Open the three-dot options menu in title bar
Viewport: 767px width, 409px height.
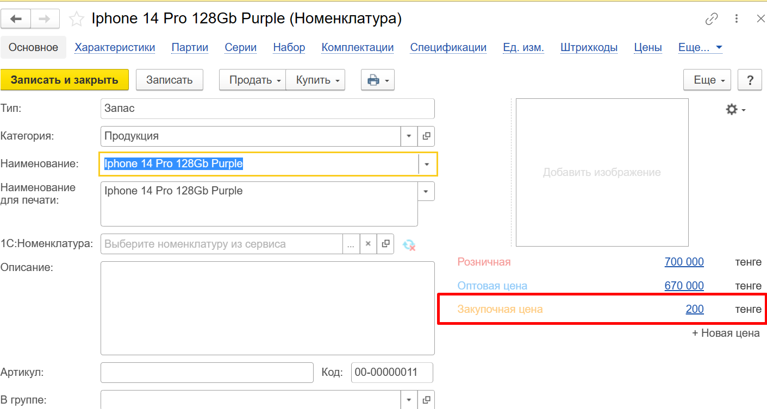737,19
